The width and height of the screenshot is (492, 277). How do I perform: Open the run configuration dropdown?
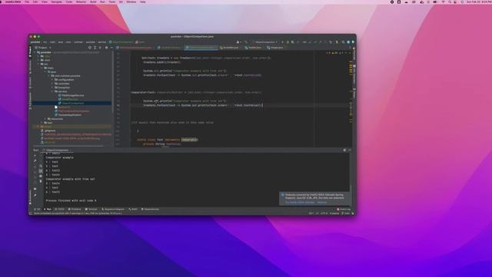point(265,42)
